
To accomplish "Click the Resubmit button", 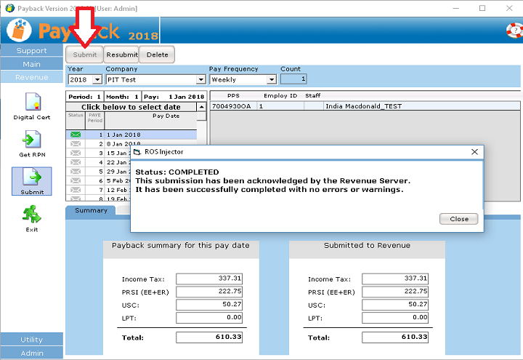I will (x=121, y=55).
